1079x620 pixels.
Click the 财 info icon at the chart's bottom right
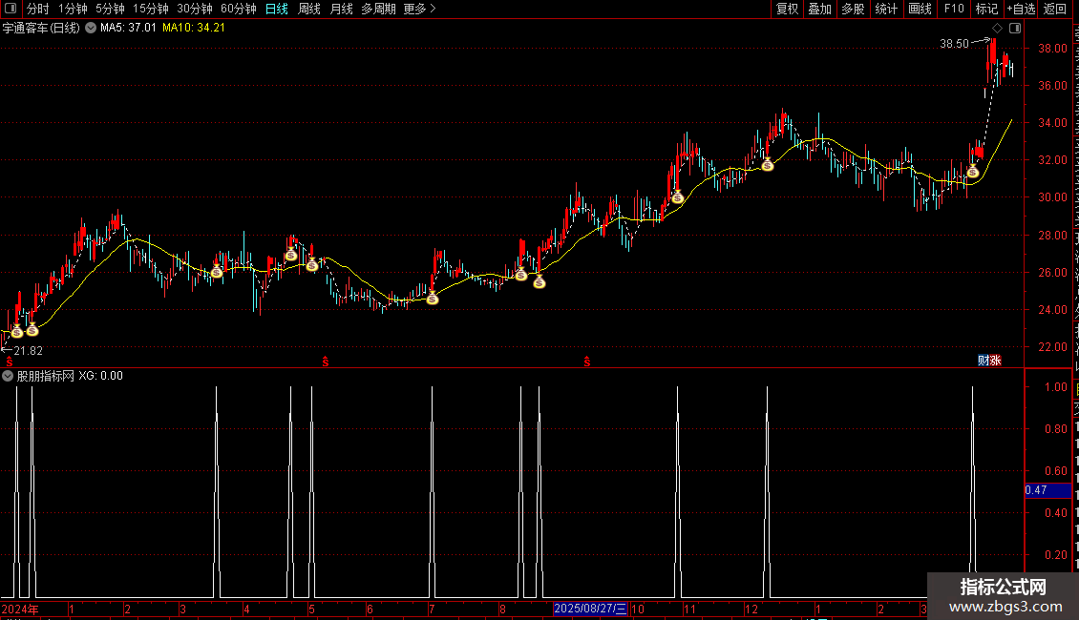click(x=984, y=361)
